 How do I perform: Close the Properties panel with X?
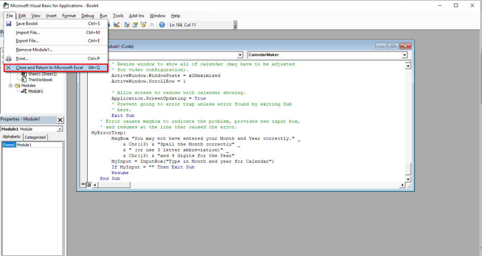point(60,120)
